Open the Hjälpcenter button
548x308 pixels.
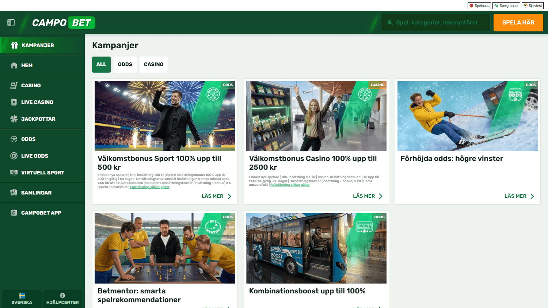click(x=62, y=299)
